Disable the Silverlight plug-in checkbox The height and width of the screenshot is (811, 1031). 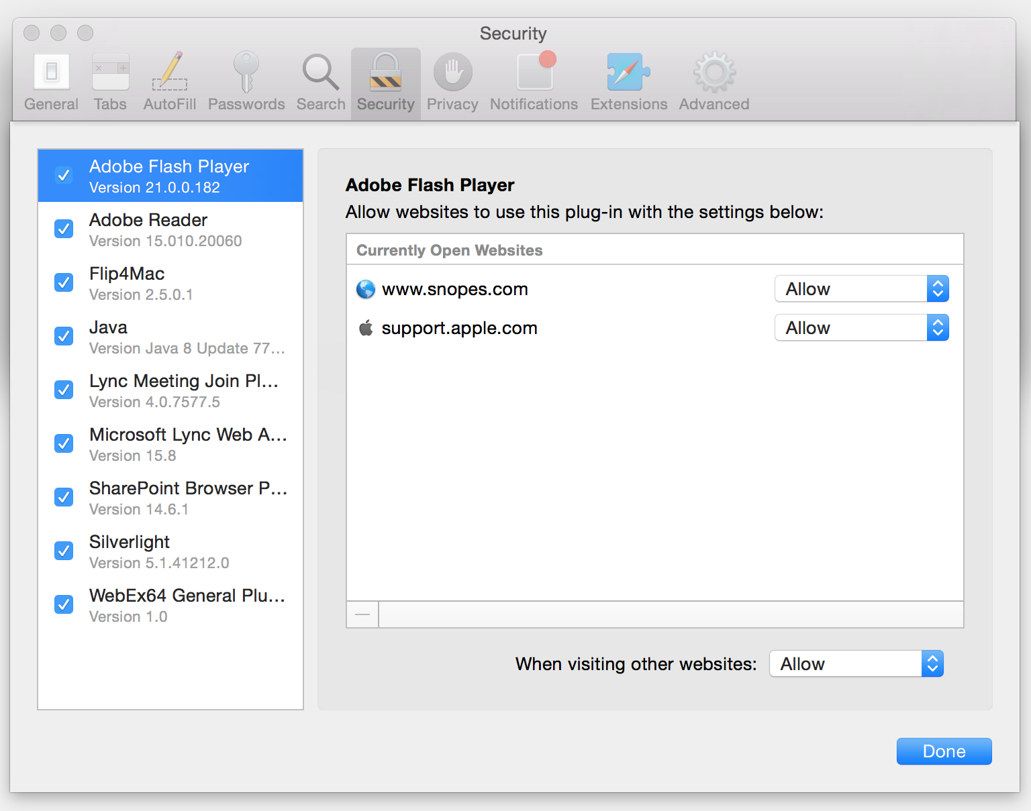tap(64, 551)
